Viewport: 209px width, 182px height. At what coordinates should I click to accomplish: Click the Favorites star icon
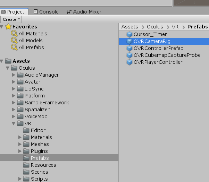(8, 27)
